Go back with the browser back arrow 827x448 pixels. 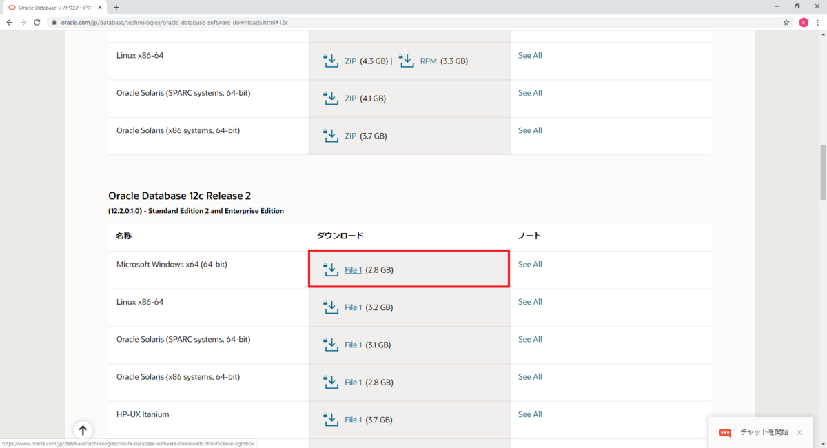pyautogui.click(x=9, y=22)
